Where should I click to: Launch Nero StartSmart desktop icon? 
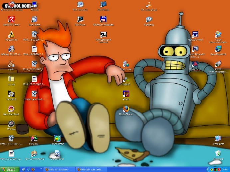[x=11, y=110]
